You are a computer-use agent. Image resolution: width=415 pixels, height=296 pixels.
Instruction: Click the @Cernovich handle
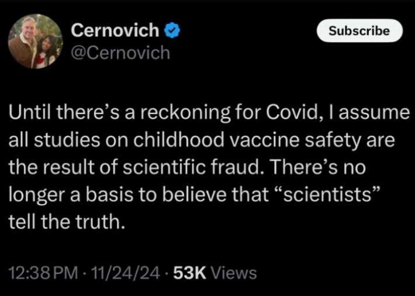120,53
